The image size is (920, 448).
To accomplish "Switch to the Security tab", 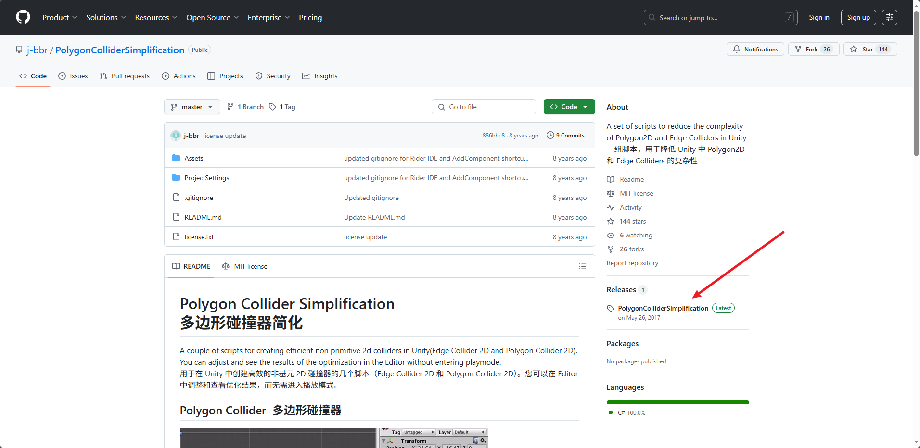I will click(273, 76).
